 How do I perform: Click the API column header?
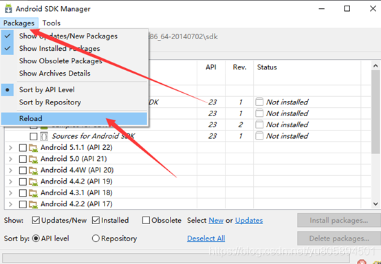point(211,67)
